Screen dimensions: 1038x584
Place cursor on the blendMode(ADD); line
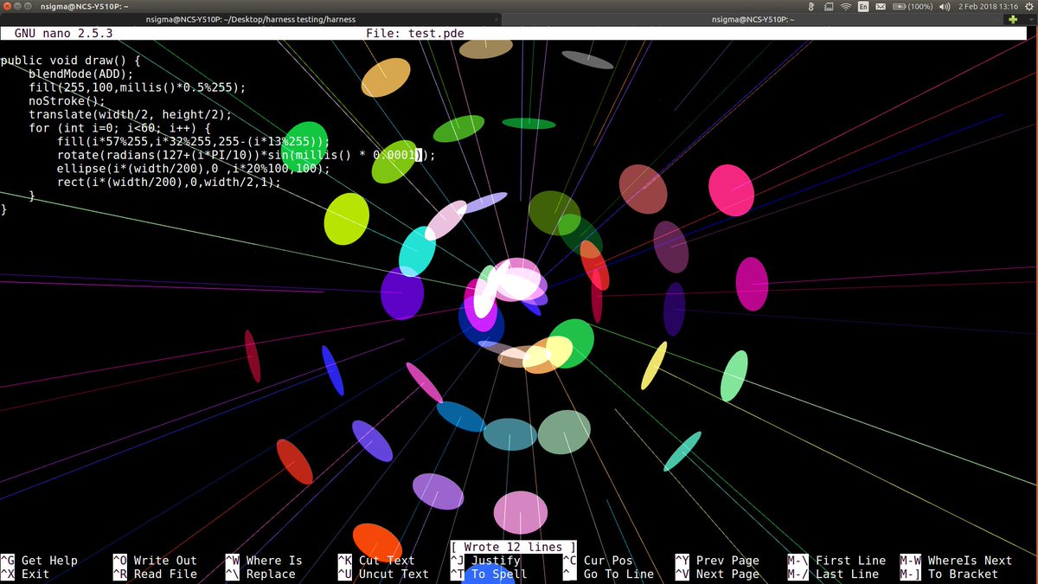tap(81, 74)
